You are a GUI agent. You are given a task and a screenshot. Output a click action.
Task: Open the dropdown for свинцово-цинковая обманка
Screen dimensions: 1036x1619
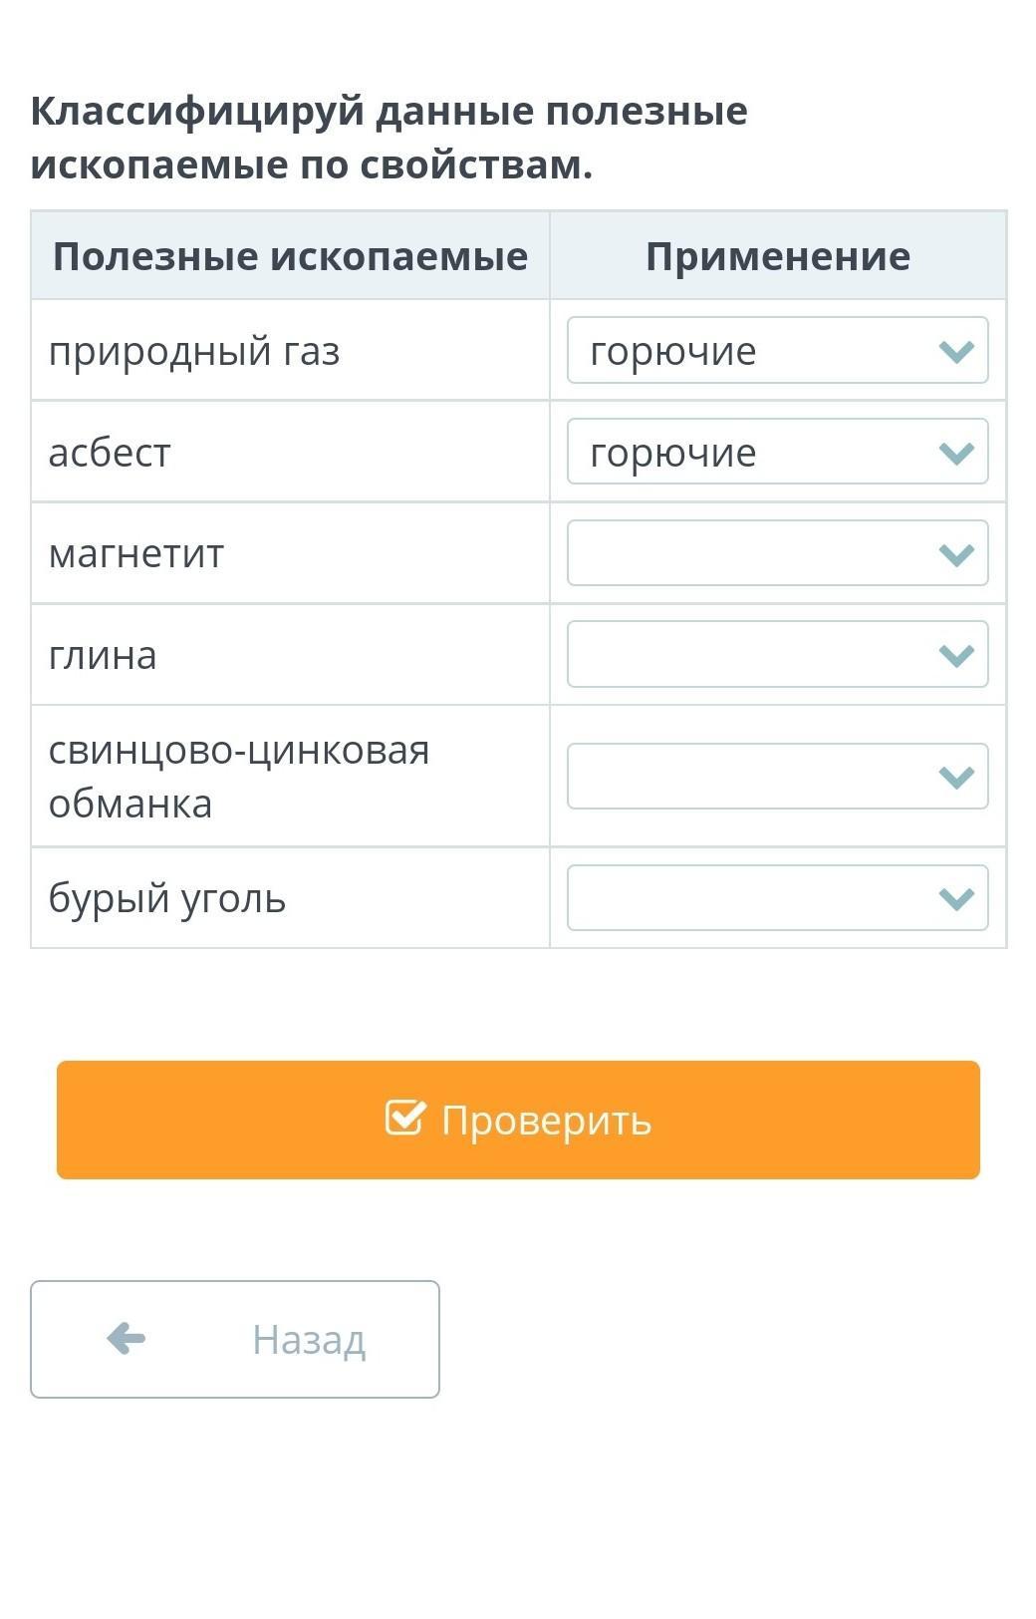[x=777, y=777]
